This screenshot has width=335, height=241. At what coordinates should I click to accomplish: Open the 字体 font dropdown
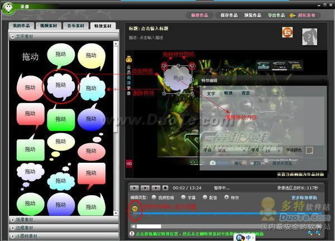point(229,150)
